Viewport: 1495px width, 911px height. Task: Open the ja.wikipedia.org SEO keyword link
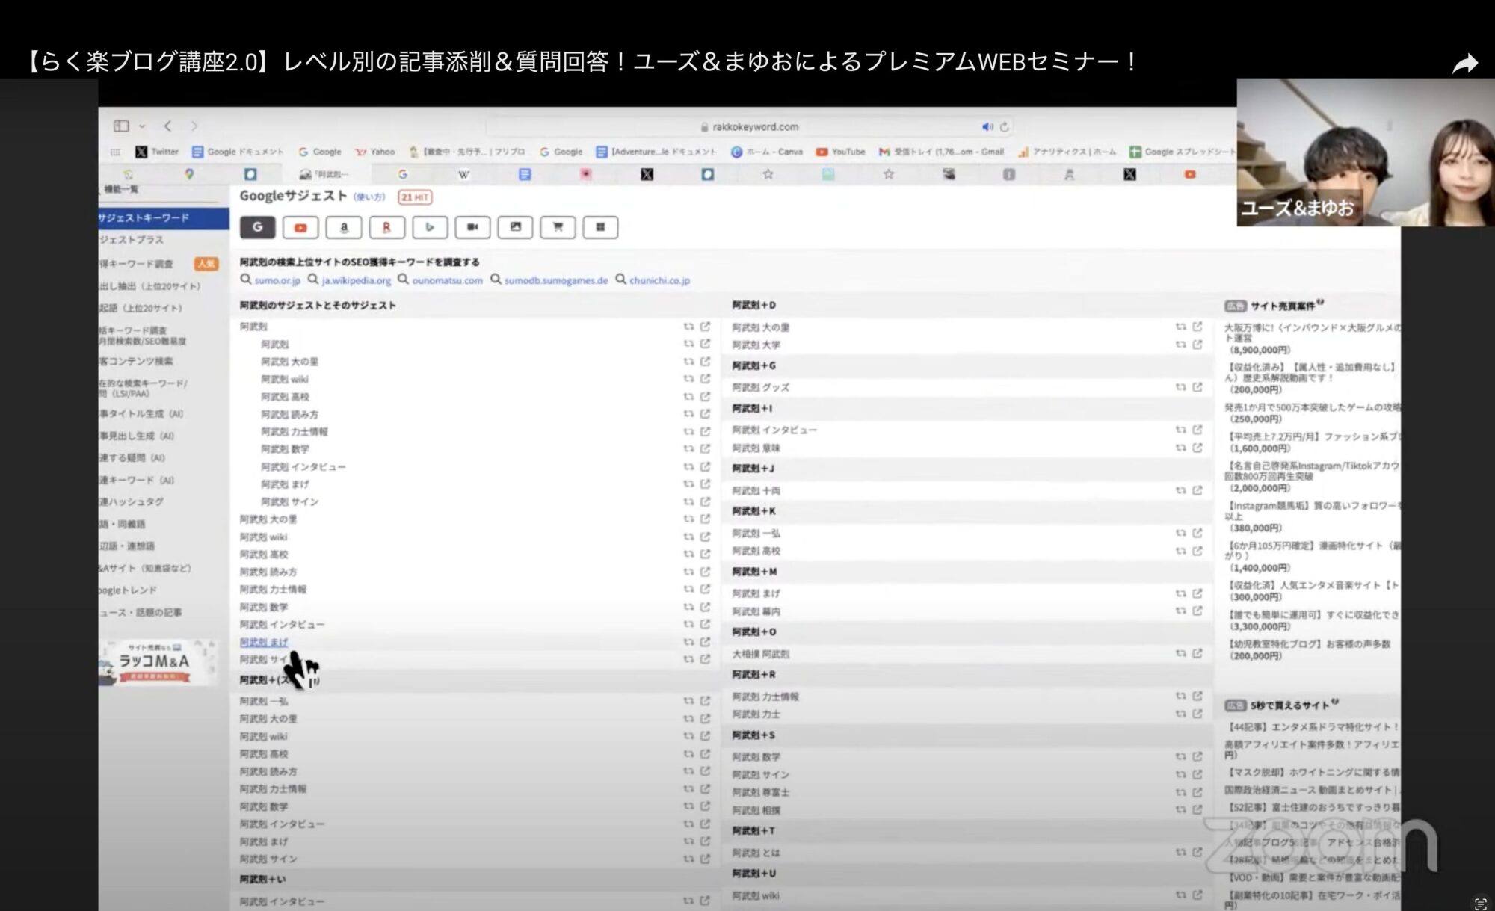356,280
